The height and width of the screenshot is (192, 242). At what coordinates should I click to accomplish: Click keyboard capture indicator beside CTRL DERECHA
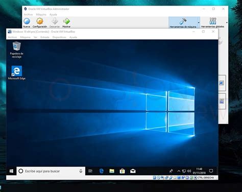tap(195, 178)
